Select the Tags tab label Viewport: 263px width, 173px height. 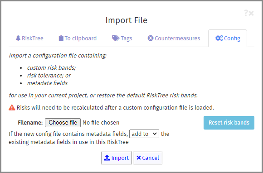127,38
